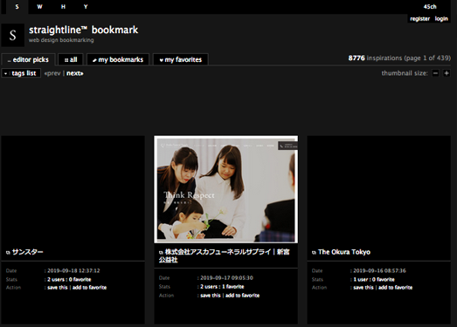This screenshot has height=327, width=457.
Task: Open the external link icon beside The Okura Tokyo
Action: point(314,252)
